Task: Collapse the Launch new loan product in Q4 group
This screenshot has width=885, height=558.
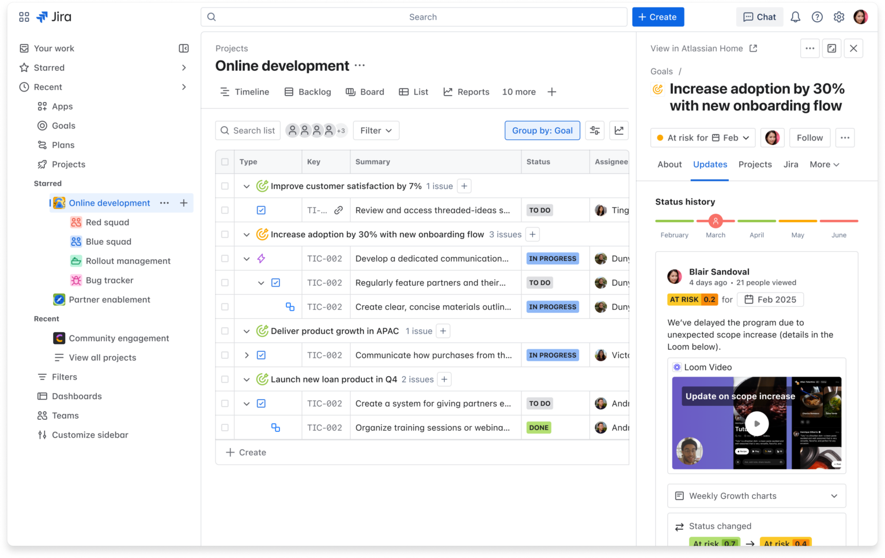Action: pos(247,379)
